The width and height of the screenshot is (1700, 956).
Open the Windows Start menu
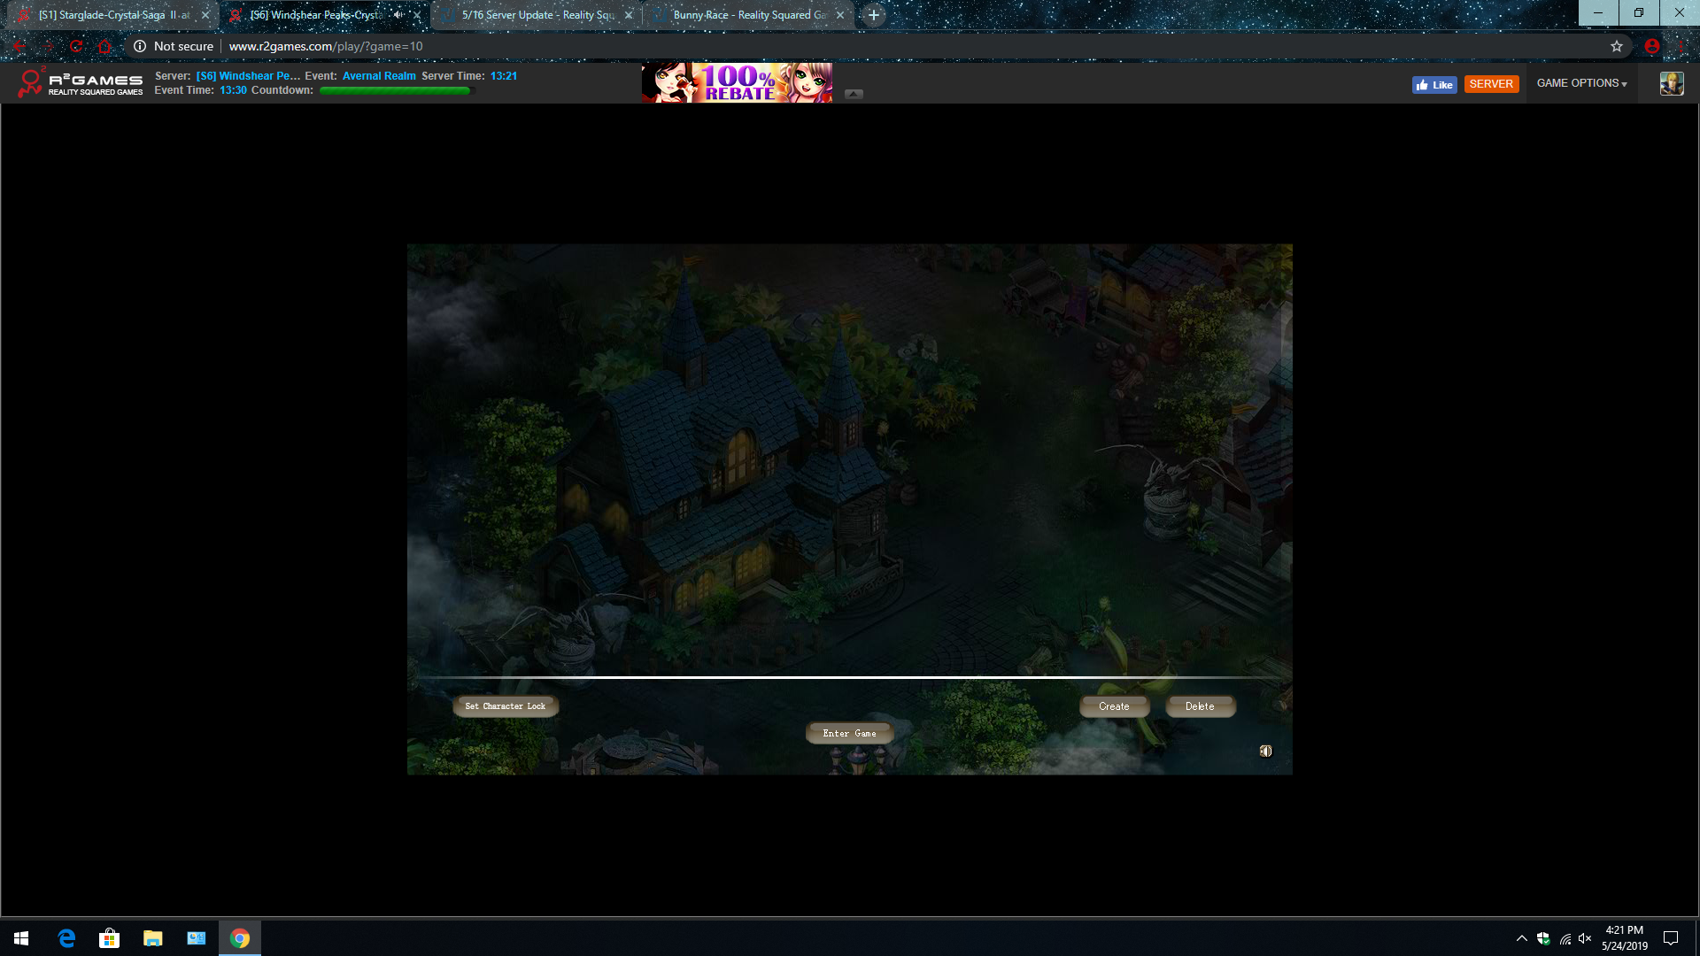point(21,938)
